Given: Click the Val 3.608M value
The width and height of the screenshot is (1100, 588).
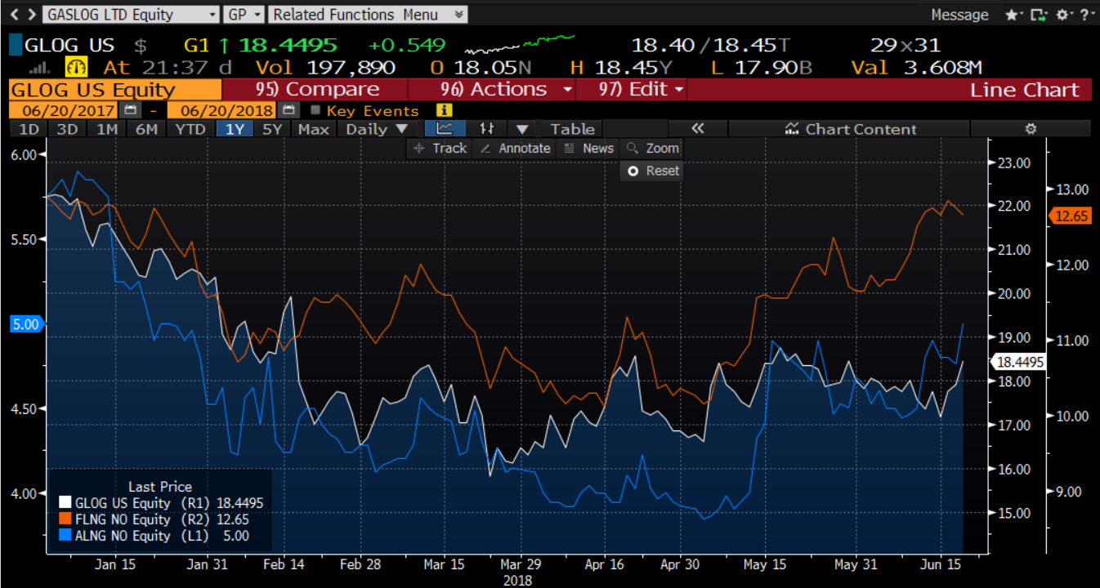Looking at the screenshot, I should click(916, 68).
